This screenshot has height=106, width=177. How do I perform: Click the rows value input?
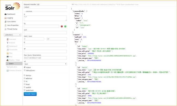click(x=57, y=39)
